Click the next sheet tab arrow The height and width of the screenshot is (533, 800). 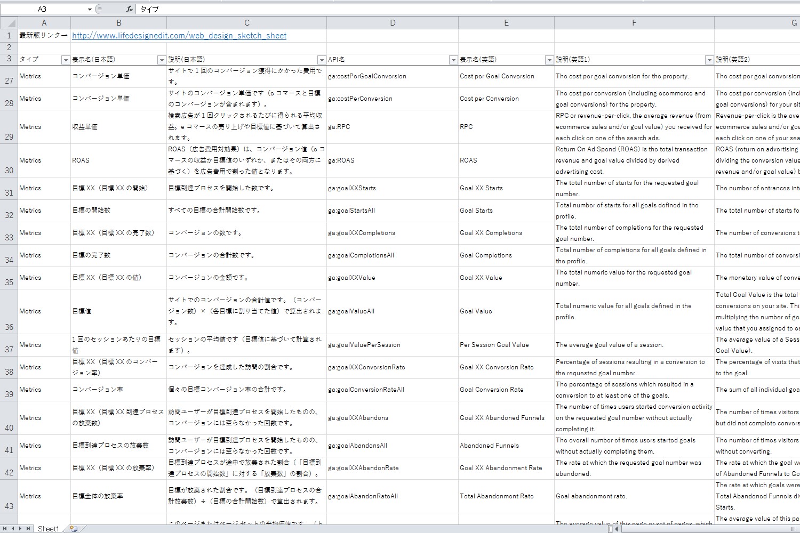(x=21, y=529)
